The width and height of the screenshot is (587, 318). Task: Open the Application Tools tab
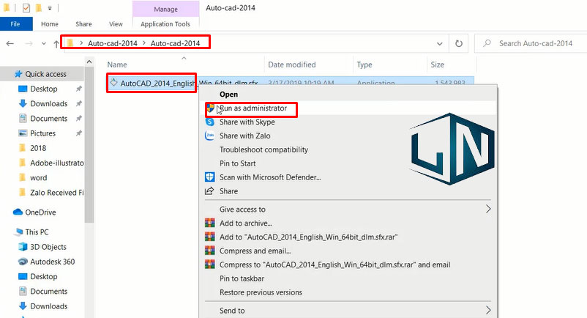[x=165, y=24]
